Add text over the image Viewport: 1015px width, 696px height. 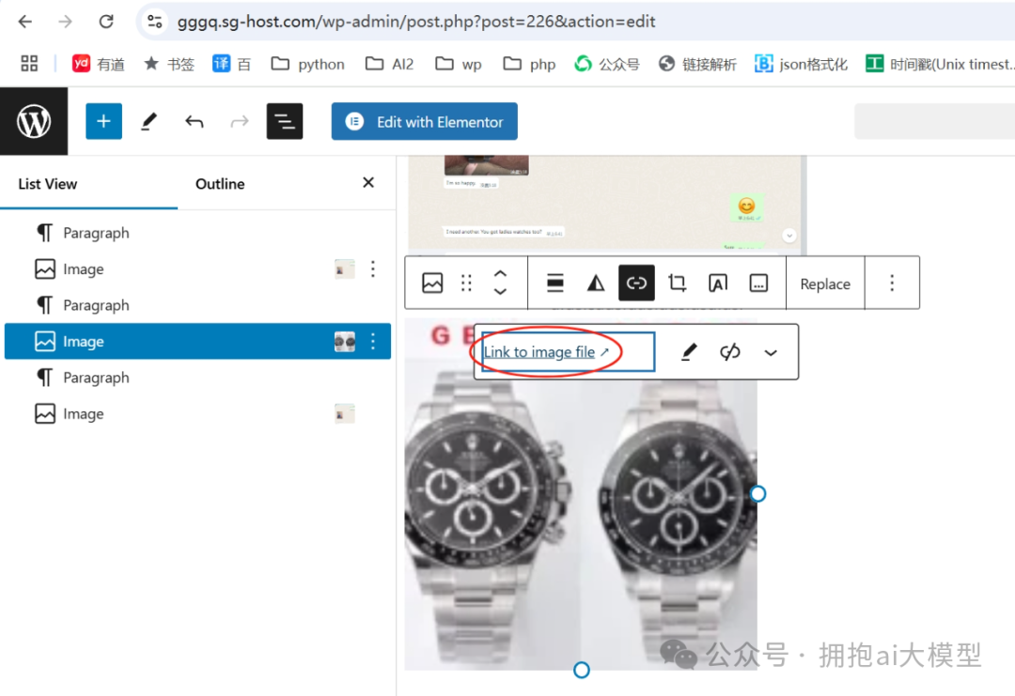[x=718, y=282]
